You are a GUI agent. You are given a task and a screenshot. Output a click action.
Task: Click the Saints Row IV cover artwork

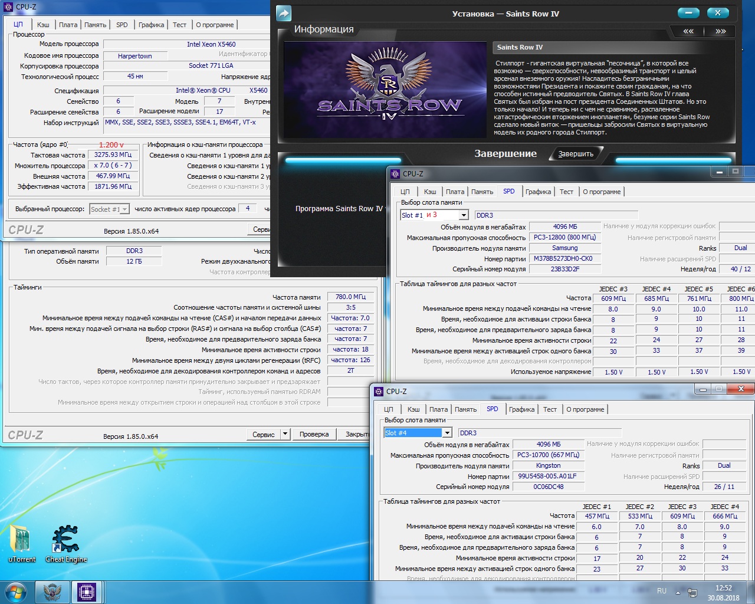click(x=386, y=89)
